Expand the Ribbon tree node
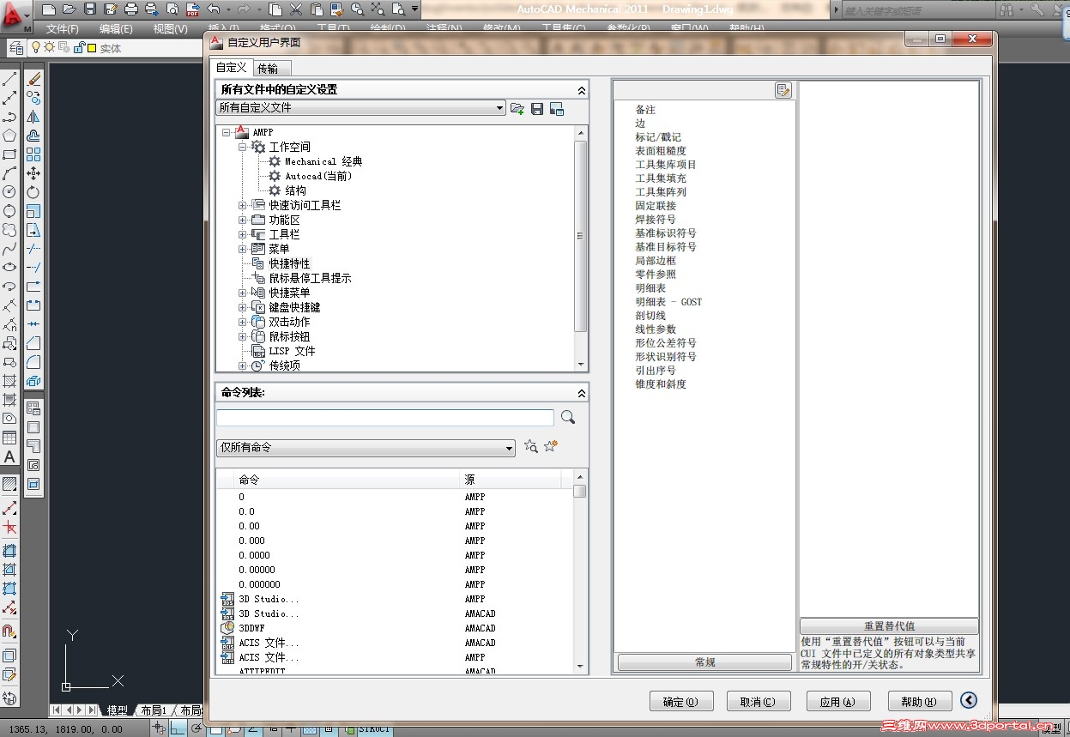 (x=243, y=220)
